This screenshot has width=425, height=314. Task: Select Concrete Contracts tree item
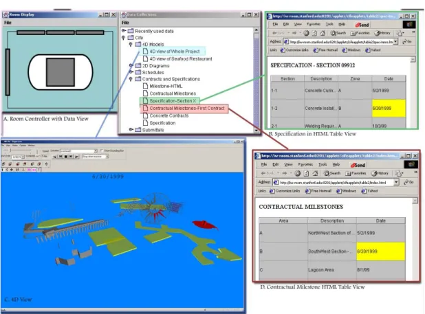click(x=166, y=115)
